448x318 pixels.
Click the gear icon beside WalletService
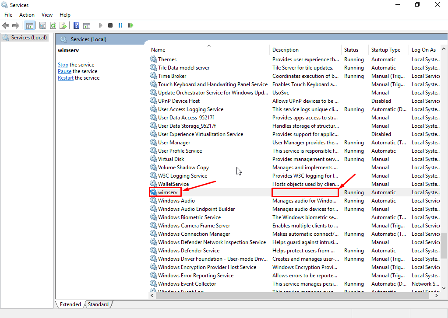click(x=154, y=184)
